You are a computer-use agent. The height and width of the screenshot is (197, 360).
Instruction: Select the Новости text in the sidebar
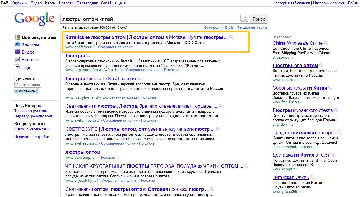pyautogui.click(x=30, y=60)
